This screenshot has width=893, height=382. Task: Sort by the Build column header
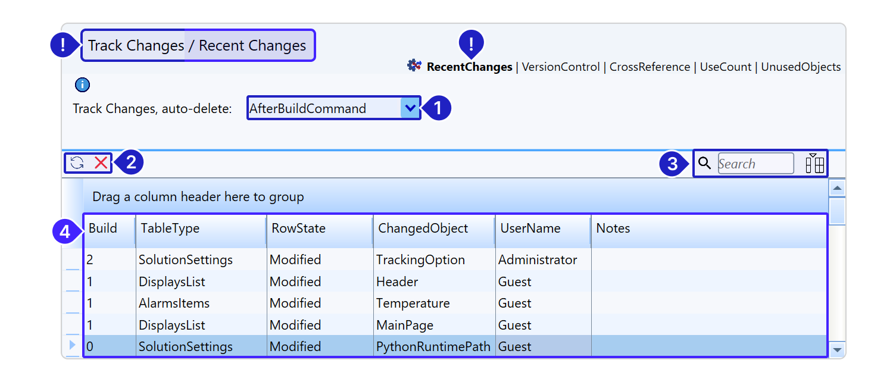(103, 228)
